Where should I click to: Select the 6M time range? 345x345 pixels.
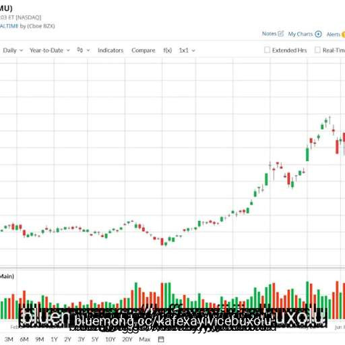(24, 339)
